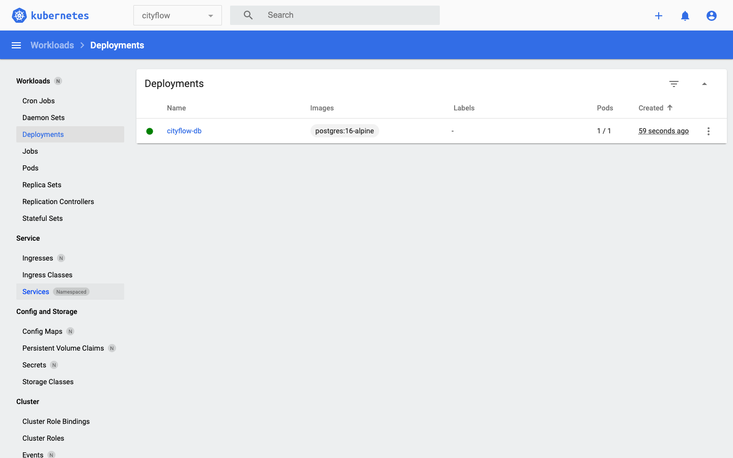Click the sort arrow beside Created
This screenshot has height=458, width=733.
tap(670, 108)
